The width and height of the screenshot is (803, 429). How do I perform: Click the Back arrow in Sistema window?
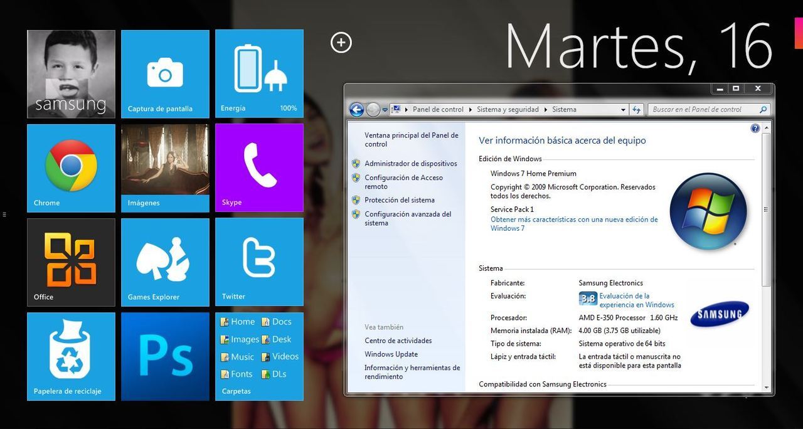coord(356,110)
